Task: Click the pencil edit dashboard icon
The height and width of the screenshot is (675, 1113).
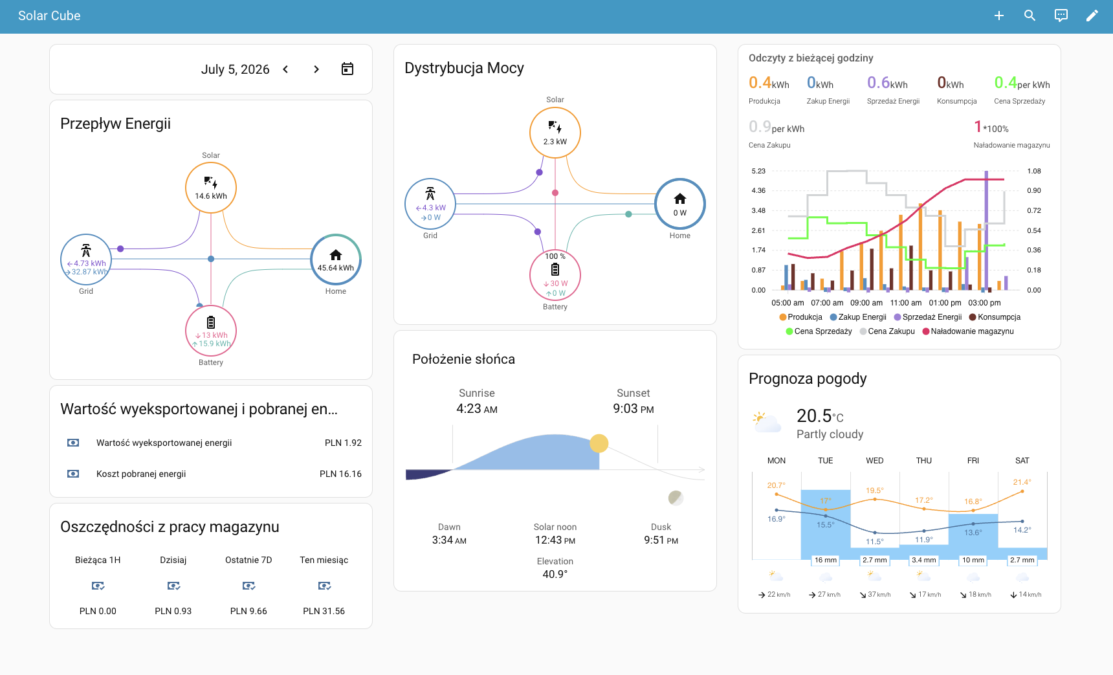Action: pos(1092,16)
